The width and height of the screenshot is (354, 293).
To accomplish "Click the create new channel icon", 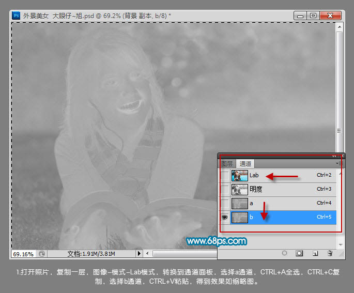I will pyautogui.click(x=315, y=253).
